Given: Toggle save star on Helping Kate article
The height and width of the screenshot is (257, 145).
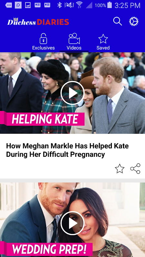Looking at the screenshot, I should point(120,168).
